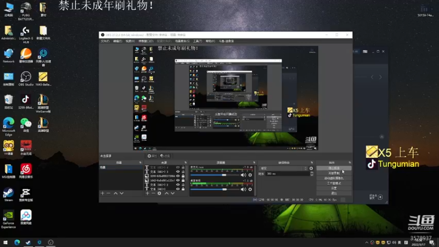This screenshot has width=439, height=247.
Task: Open the TikTok 3299-8fb4 desktop file
Action: 26,102
